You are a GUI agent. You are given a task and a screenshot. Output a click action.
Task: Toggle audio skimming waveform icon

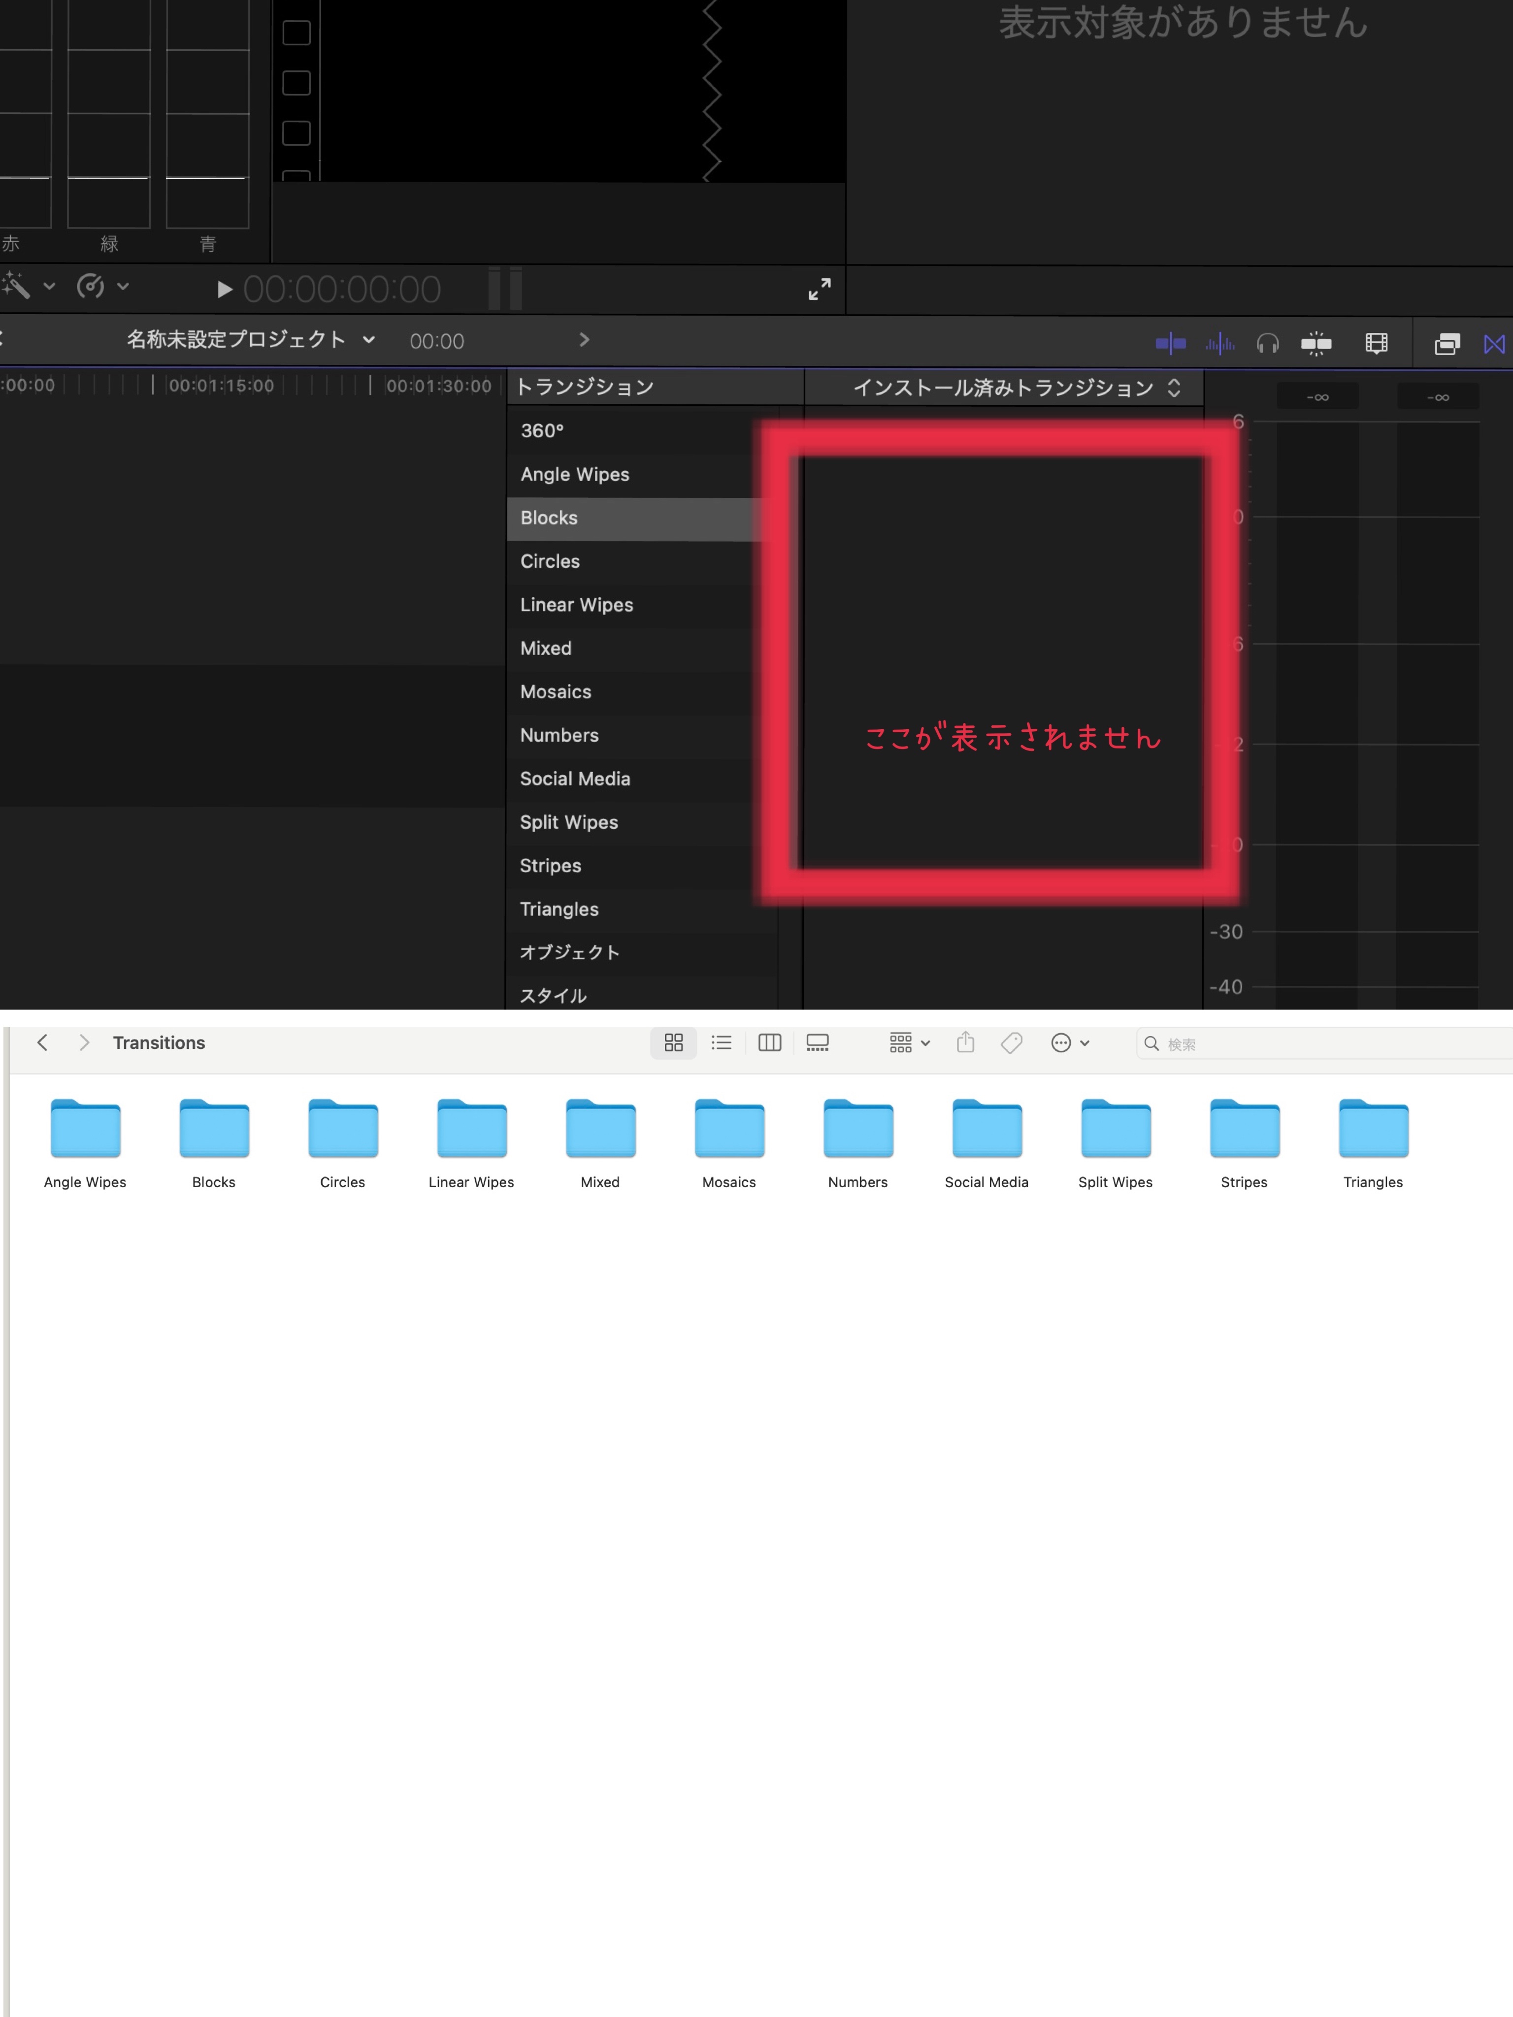(x=1219, y=344)
